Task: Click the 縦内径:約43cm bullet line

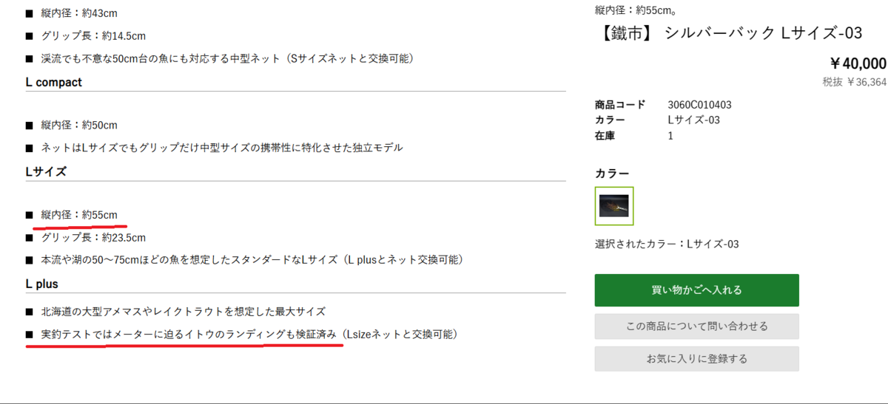Action: pyautogui.click(x=79, y=13)
